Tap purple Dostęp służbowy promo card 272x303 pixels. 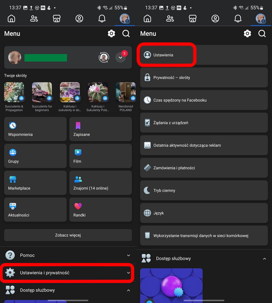[171, 286]
